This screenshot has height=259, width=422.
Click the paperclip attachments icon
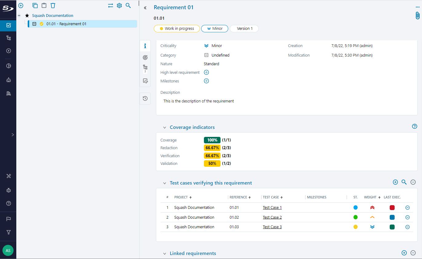coord(417,15)
